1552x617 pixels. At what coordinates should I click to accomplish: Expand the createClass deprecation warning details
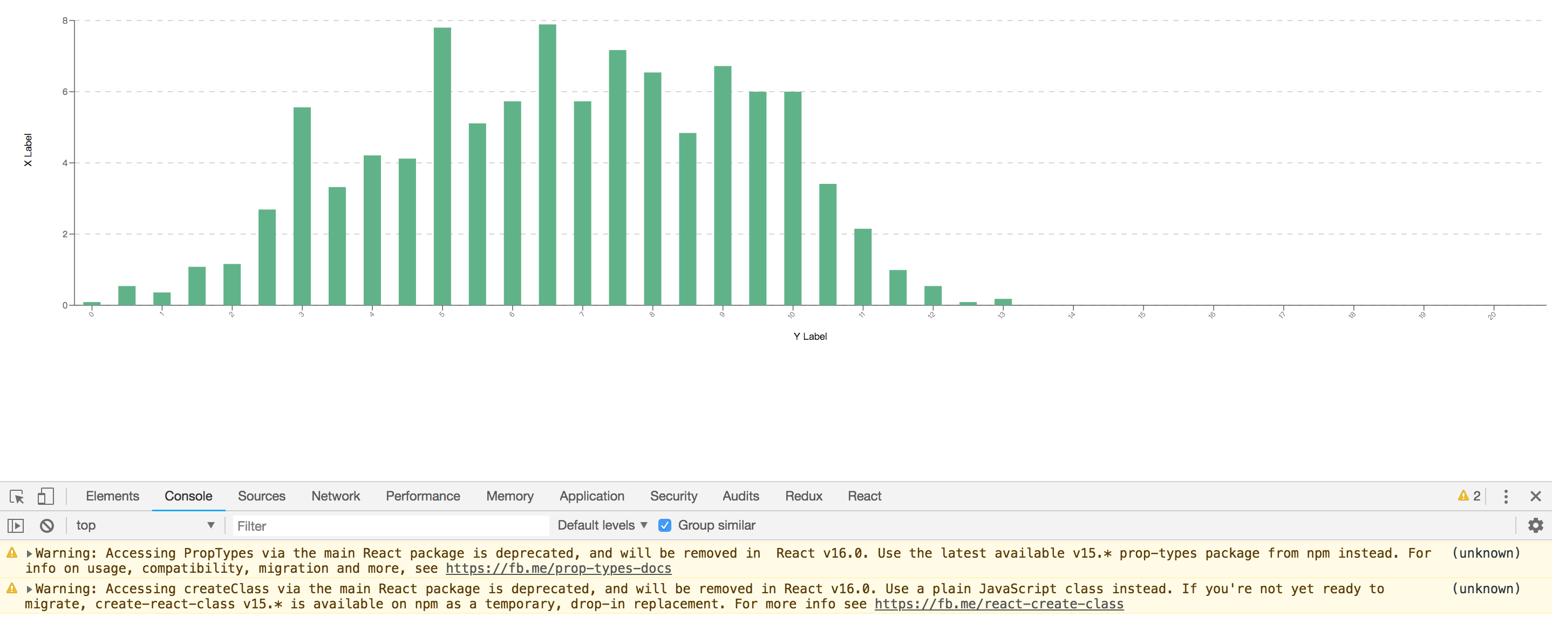pos(29,588)
